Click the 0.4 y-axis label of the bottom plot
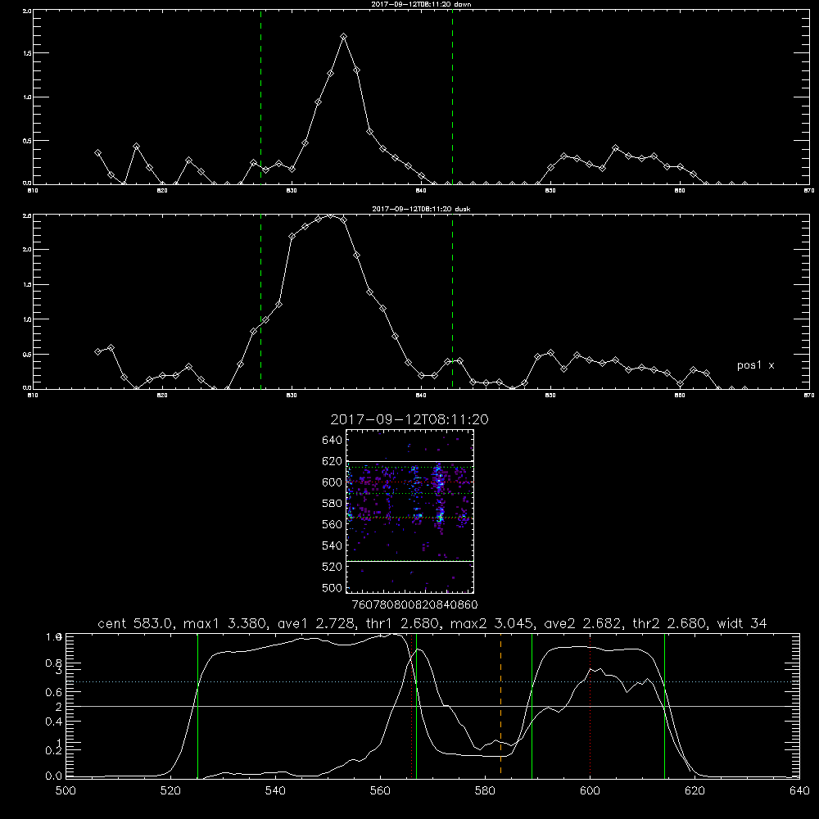Viewport: 819px width, 819px height. pos(54,722)
